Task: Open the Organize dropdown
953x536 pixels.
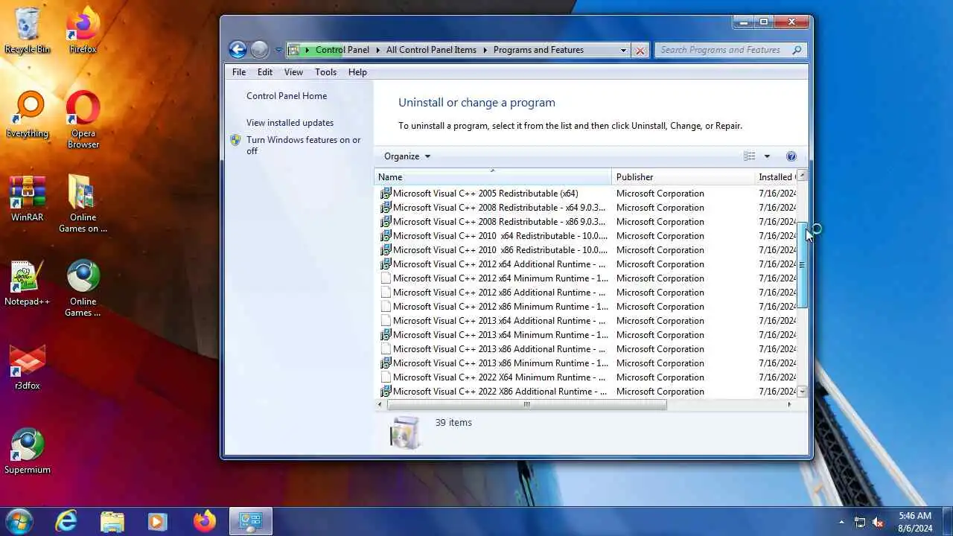Action: (x=407, y=156)
